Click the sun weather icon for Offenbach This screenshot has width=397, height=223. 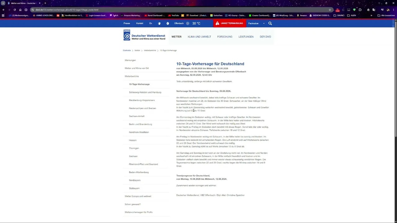(188, 23)
